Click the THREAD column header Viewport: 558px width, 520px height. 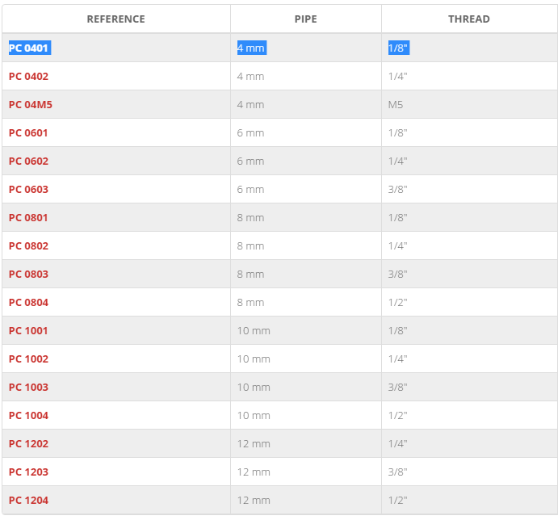pyautogui.click(x=469, y=19)
